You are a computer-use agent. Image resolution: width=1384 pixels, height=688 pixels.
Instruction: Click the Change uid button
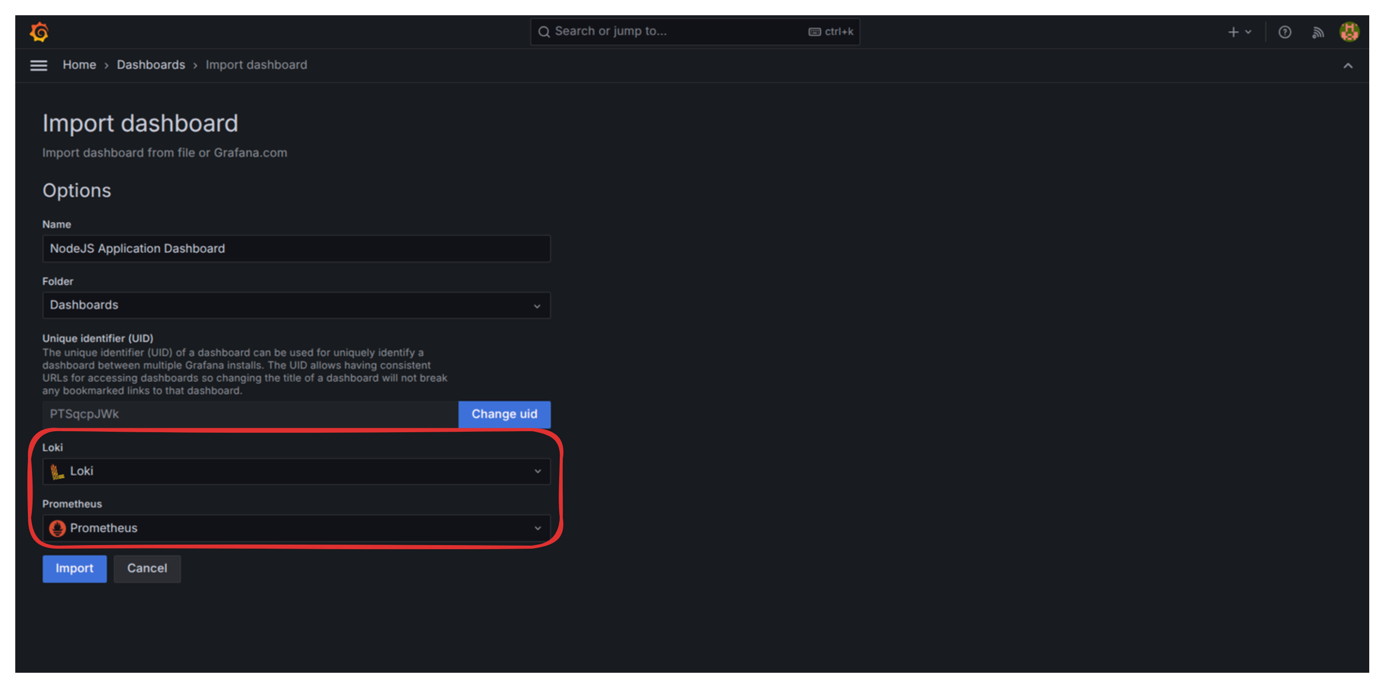pos(504,414)
